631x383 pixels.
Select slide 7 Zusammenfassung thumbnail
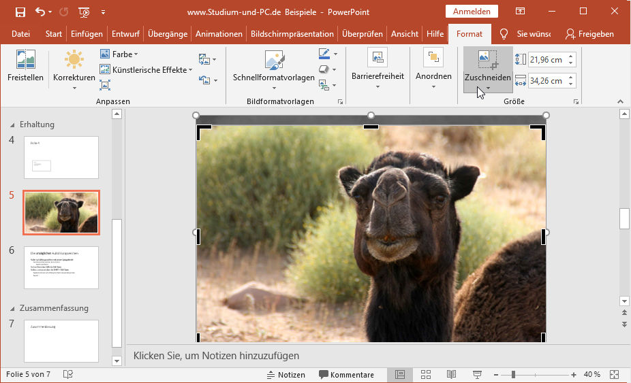61,341
